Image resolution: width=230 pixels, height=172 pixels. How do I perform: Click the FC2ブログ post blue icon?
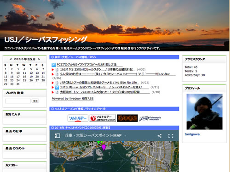tap(53, 65)
